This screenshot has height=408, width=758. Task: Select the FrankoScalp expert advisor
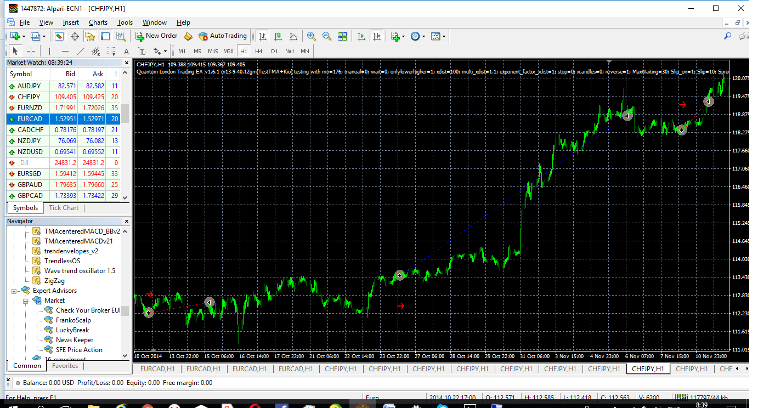click(73, 320)
